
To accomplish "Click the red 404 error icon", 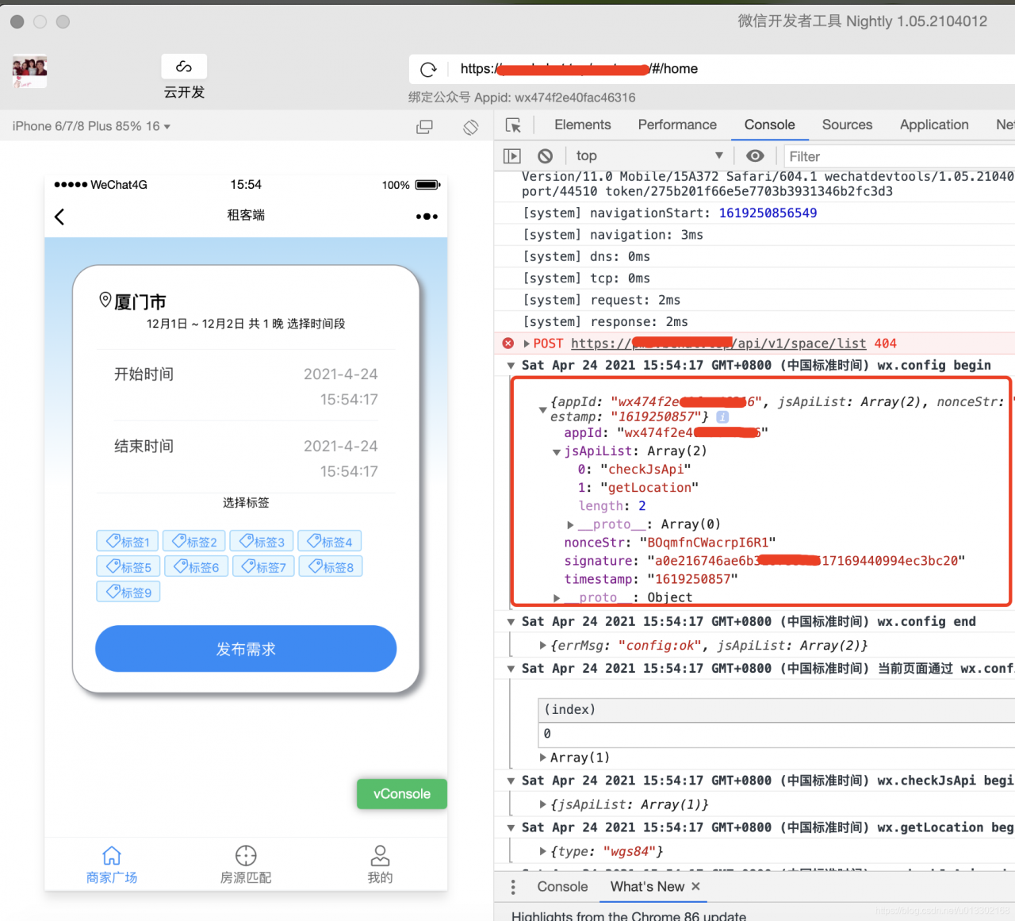I will click(508, 343).
